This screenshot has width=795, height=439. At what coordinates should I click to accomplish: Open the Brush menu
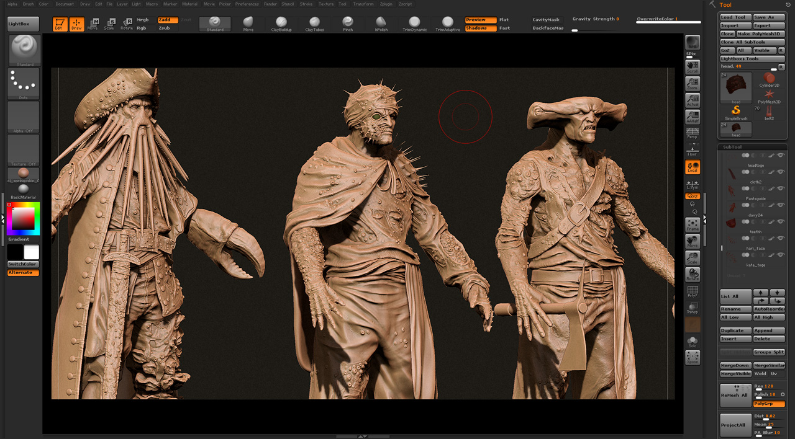tap(29, 4)
